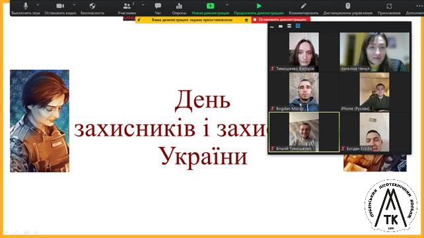
Task: Open the Participants panel
Action: click(x=127, y=8)
